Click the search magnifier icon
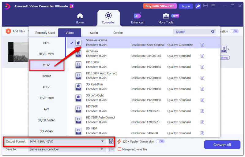The width and height of the screenshot is (245, 157). (213, 32)
